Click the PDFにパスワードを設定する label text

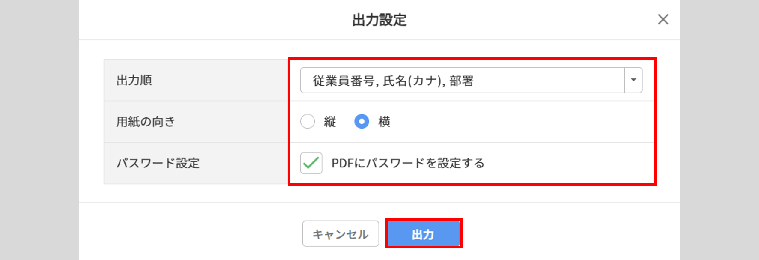(x=408, y=163)
